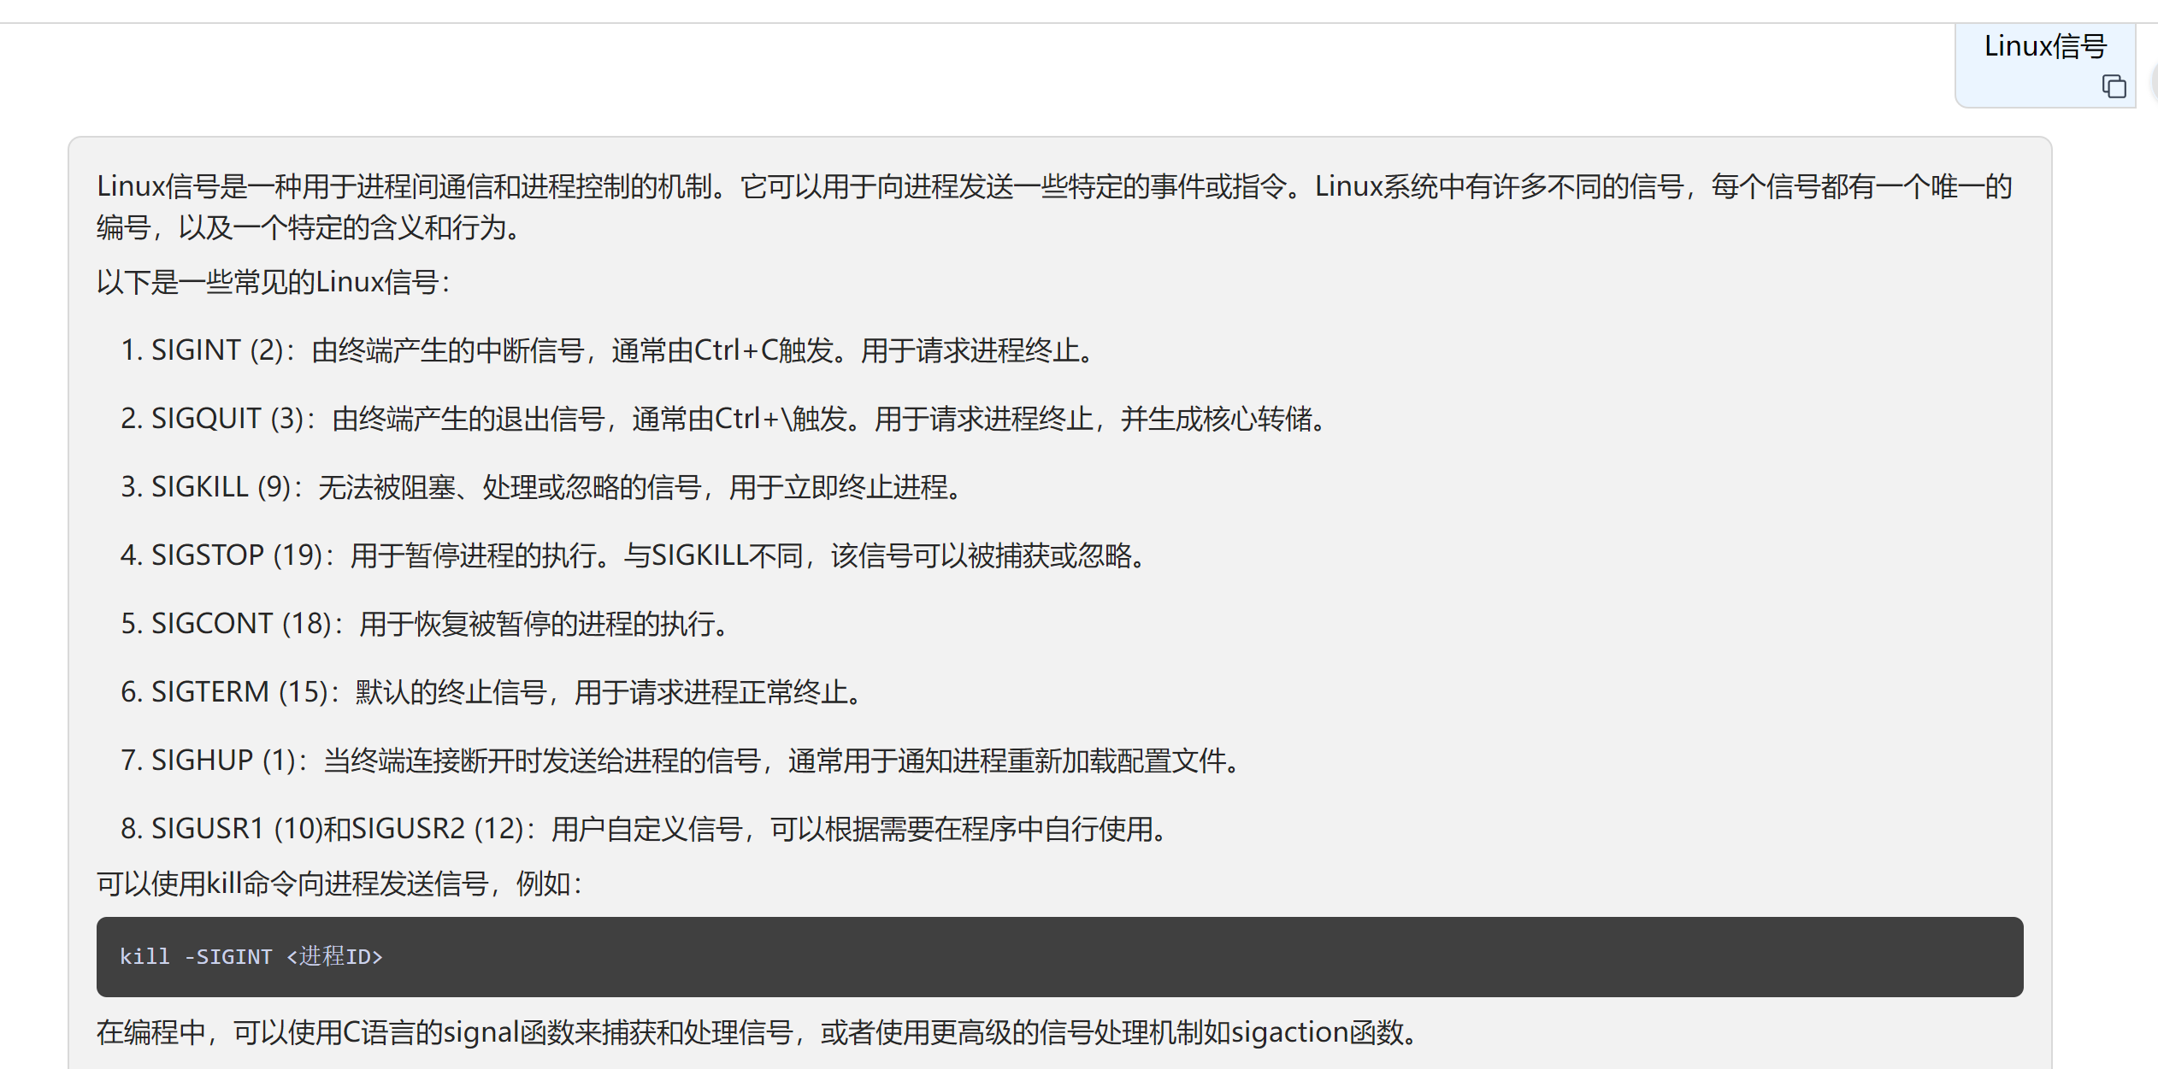The image size is (2158, 1069).
Task: Click the "以下是一些常见的Linux信号" line
Action: [274, 282]
